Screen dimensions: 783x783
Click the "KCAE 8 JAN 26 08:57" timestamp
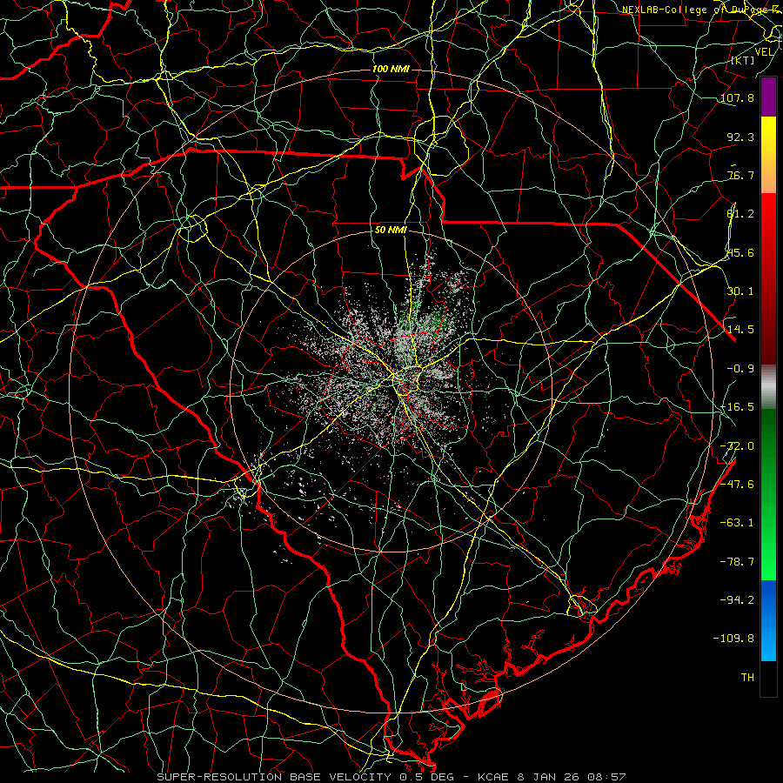coord(552,777)
